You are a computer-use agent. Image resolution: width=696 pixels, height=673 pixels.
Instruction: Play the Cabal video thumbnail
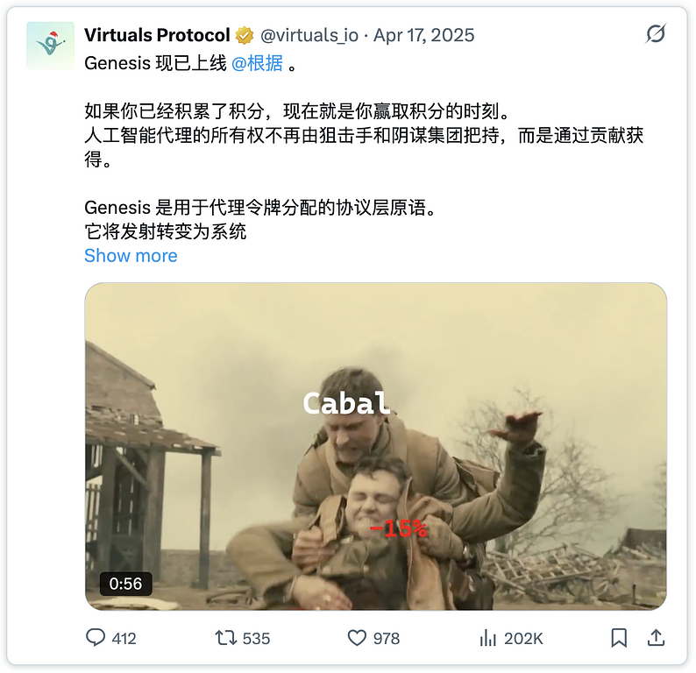pyautogui.click(x=375, y=446)
